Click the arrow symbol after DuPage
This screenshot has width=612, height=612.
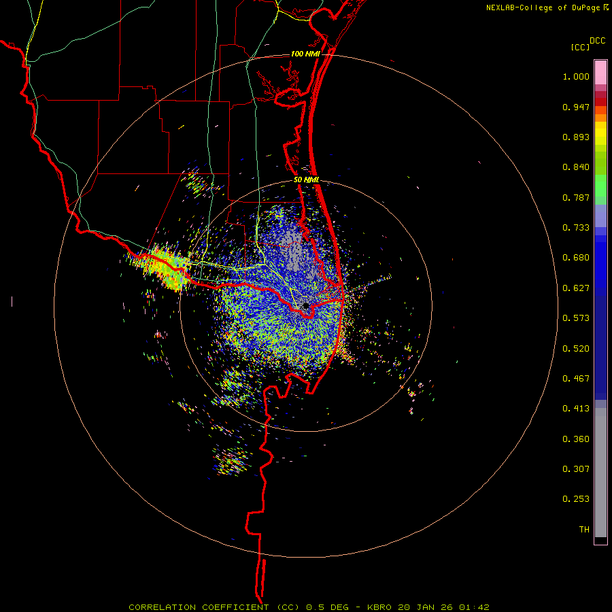coord(606,7)
